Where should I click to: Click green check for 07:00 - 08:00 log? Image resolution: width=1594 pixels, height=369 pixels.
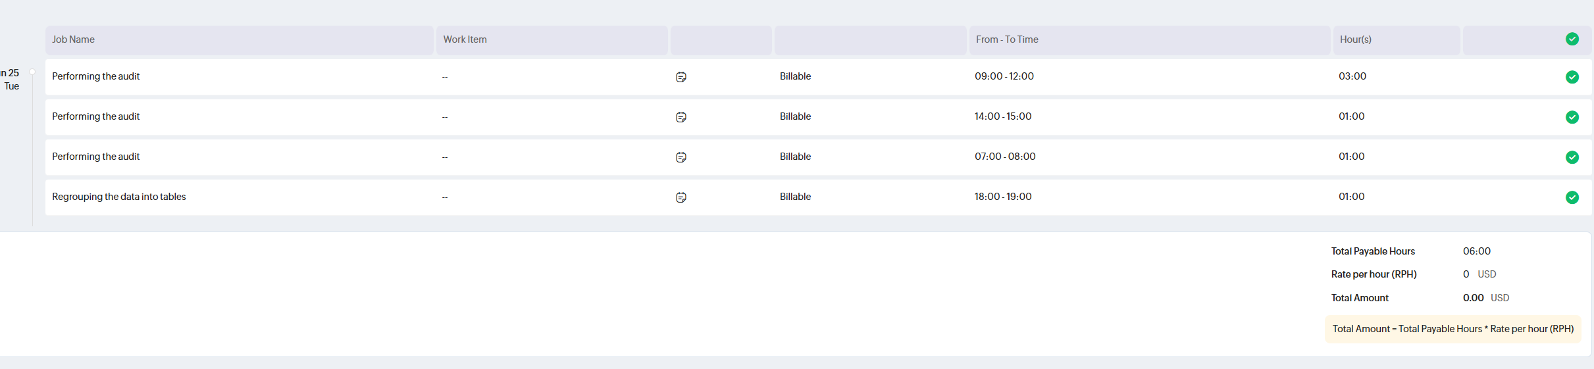(x=1572, y=157)
